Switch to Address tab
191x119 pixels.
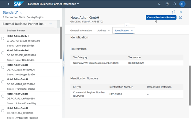[x=102, y=31]
